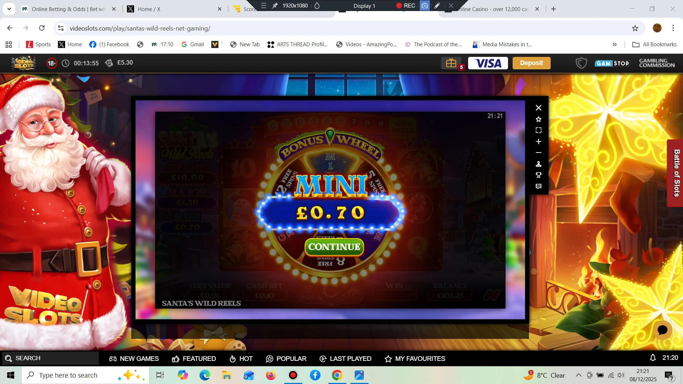The image size is (683, 384).
Task: Click the GAMSTOP link
Action: pyautogui.click(x=612, y=63)
